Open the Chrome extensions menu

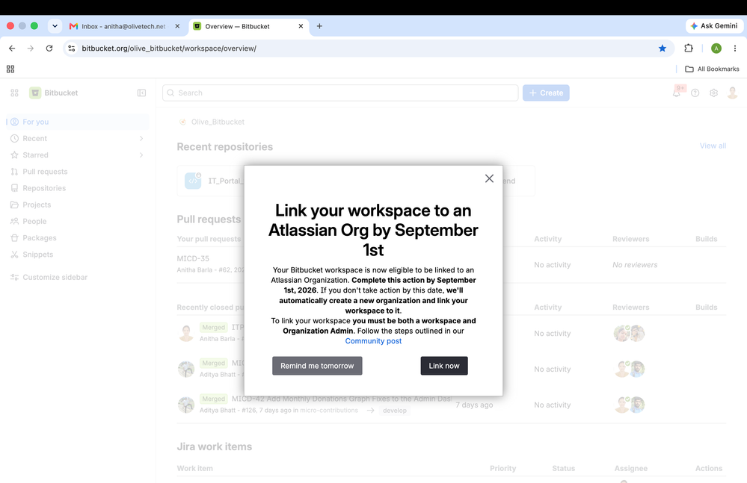point(689,48)
